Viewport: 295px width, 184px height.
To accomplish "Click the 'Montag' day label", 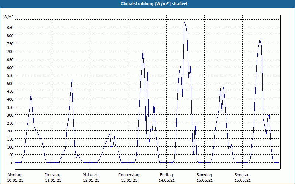I will 14,175.
